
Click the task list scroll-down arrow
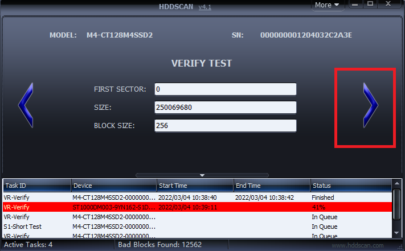(x=396, y=233)
